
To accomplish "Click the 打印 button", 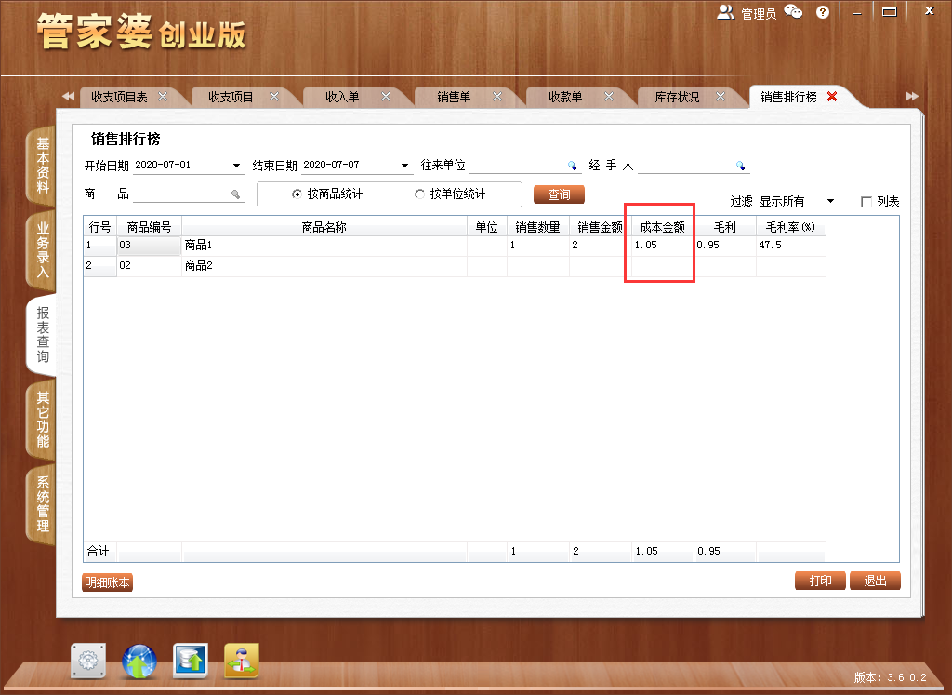I will coord(820,581).
